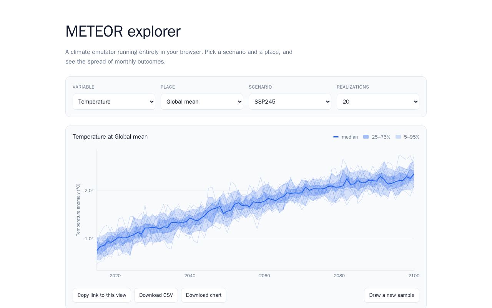
Task: Click the REALIZATIONS field label
Action: (x=353, y=87)
